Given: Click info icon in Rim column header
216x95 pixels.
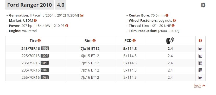Looking at the screenshot, I should pyautogui.click(x=94, y=41).
